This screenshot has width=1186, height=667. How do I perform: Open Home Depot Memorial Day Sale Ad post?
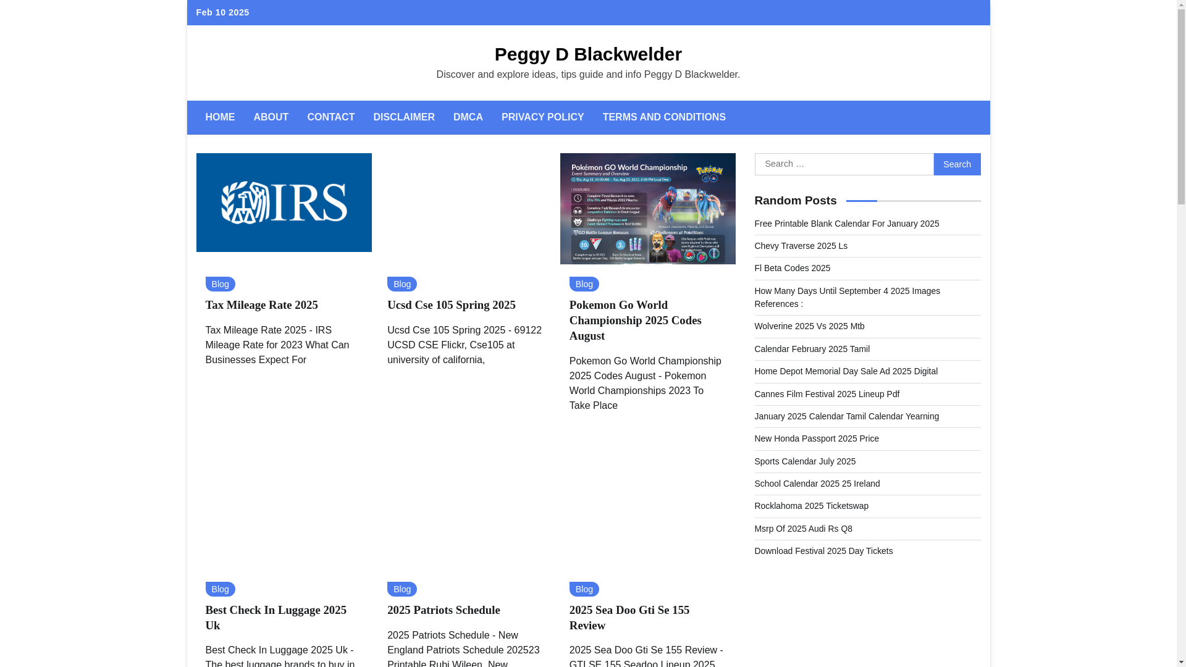tap(846, 371)
